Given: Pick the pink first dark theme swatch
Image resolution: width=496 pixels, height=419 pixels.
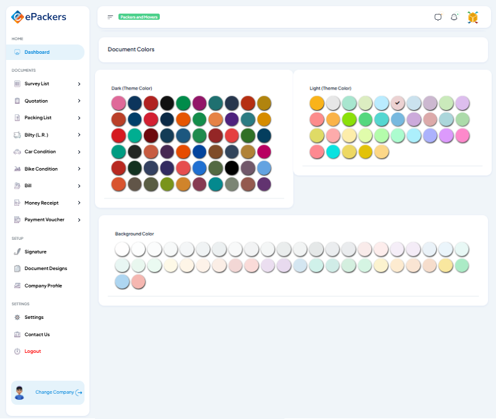Looking at the screenshot, I should [118, 103].
